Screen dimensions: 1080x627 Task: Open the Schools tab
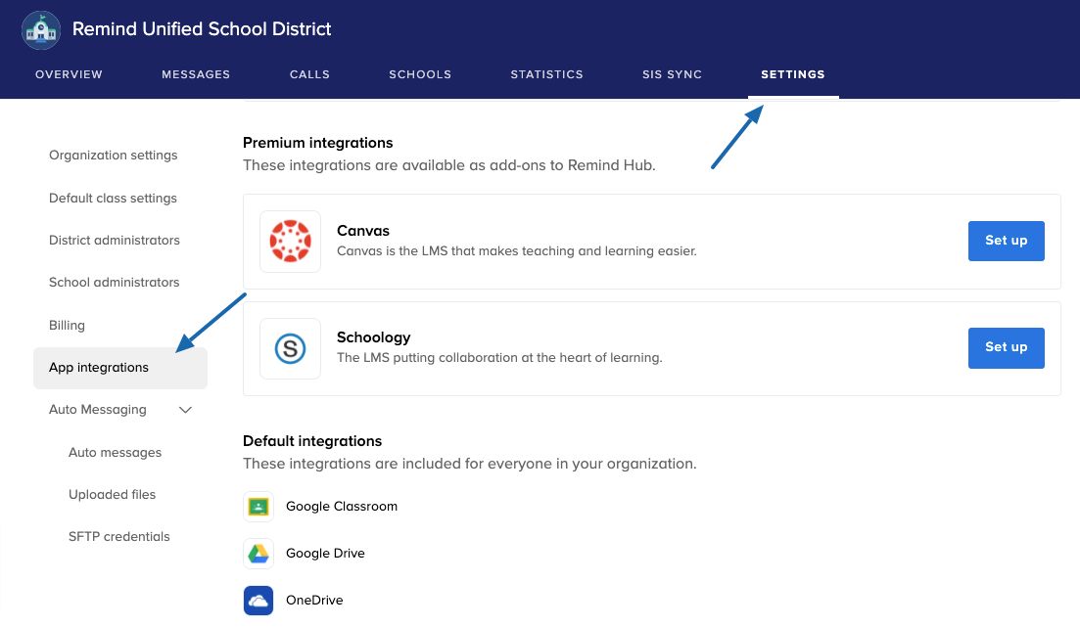pyautogui.click(x=420, y=74)
